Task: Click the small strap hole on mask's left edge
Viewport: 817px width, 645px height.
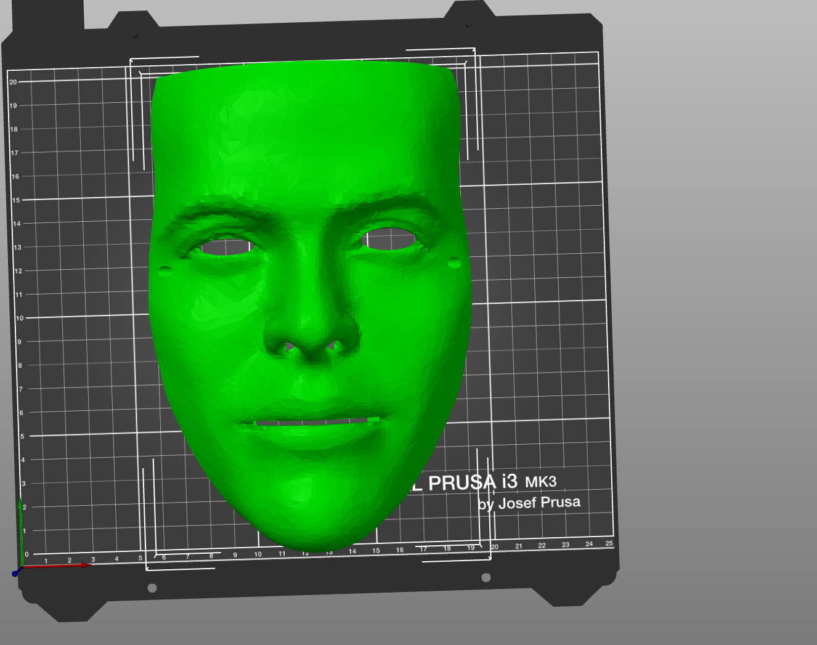Action: [165, 270]
